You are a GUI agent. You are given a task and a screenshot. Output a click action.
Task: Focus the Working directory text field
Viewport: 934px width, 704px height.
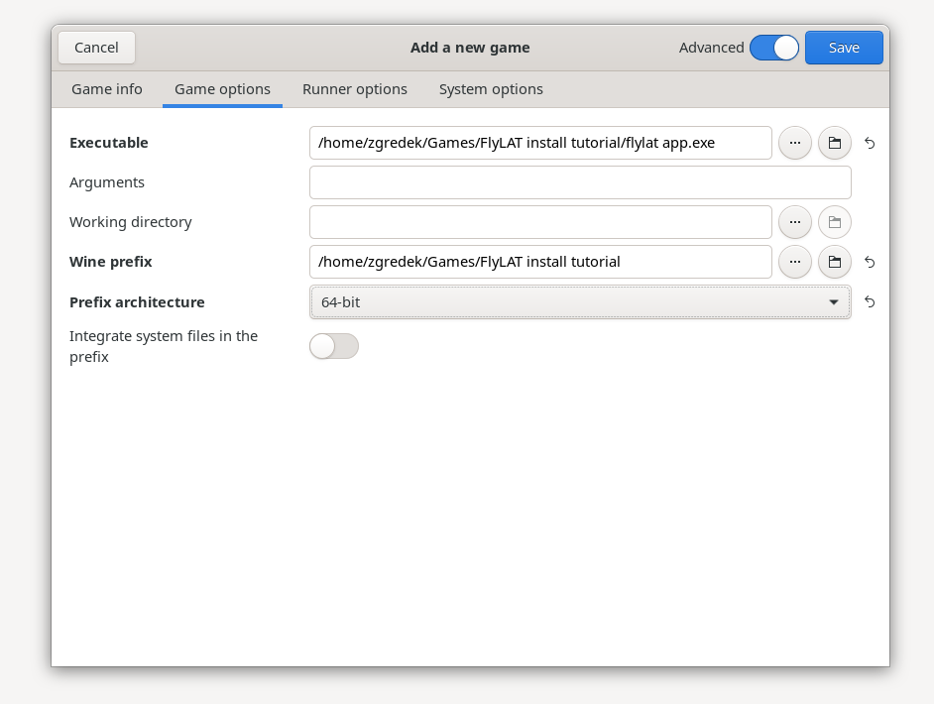pos(540,222)
